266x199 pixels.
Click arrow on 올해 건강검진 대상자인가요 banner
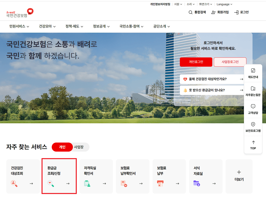(x=241, y=79)
